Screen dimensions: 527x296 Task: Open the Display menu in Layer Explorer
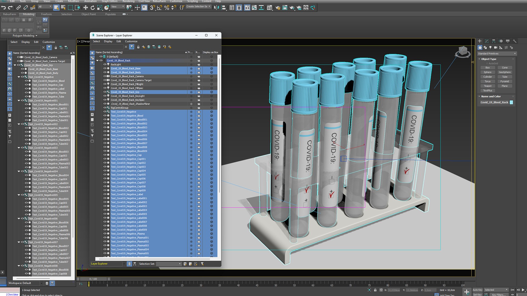(108, 41)
